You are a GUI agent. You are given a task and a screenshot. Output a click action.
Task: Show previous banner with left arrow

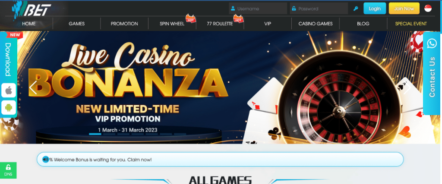click(x=33, y=87)
